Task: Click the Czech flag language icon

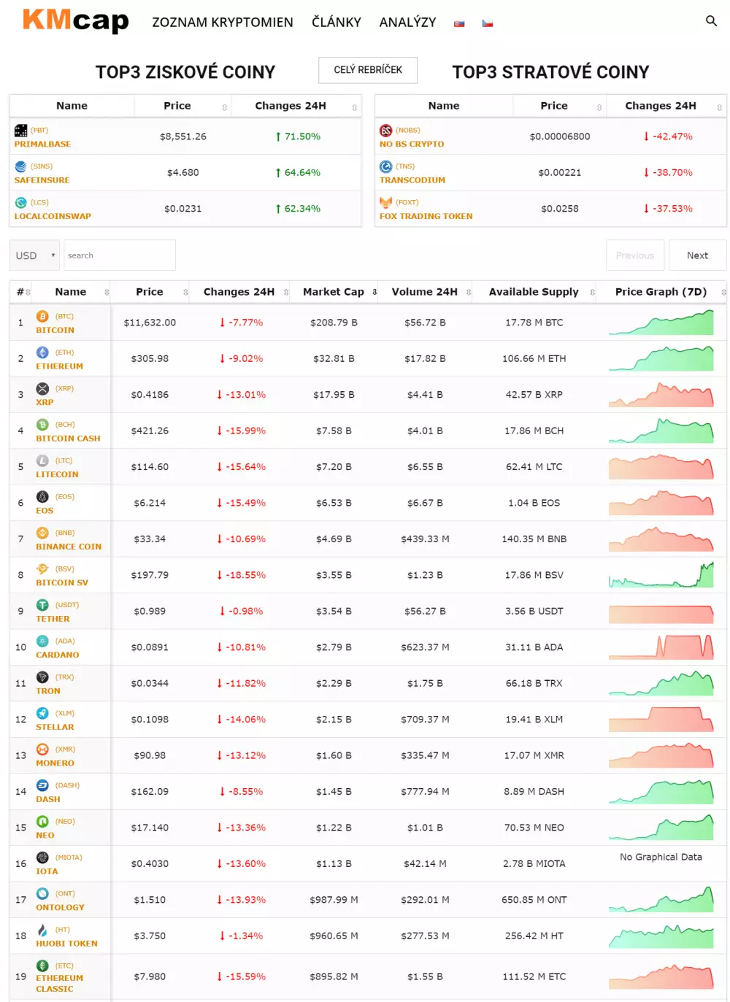Action: [488, 23]
